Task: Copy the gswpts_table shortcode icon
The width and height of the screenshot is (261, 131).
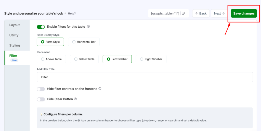Action: pos(183,13)
